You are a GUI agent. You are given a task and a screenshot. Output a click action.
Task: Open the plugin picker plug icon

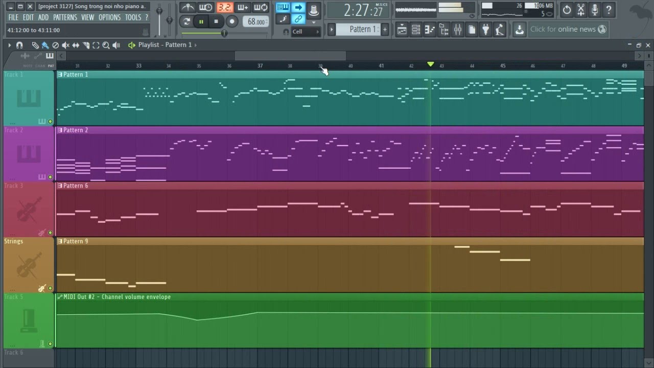pos(485,30)
